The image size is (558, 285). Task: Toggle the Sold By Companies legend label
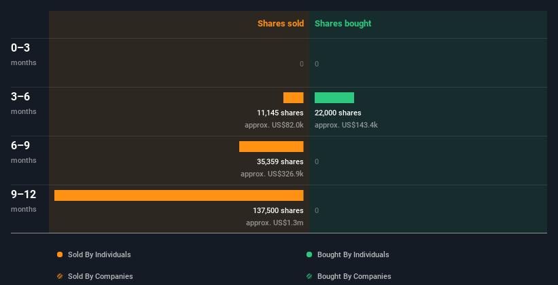pyautogui.click(x=101, y=276)
